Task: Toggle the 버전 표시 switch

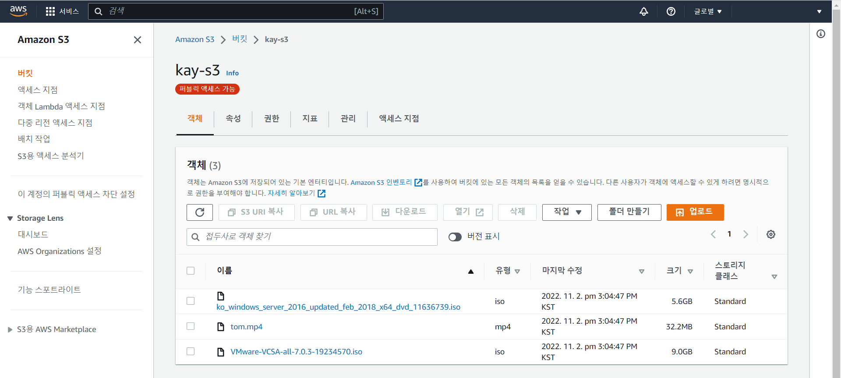Action: (455, 237)
